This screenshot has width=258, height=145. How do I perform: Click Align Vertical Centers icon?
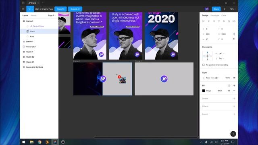coord(224,21)
